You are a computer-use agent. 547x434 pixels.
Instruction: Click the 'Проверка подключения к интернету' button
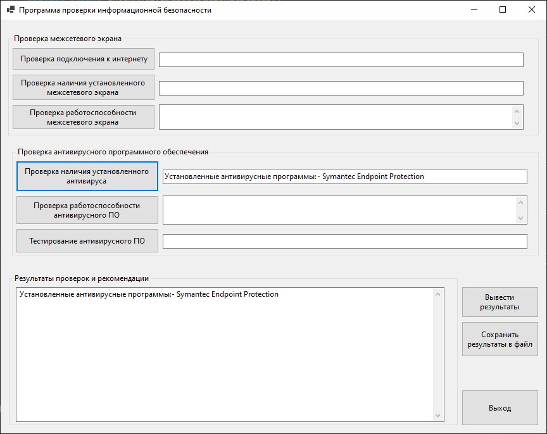84,59
